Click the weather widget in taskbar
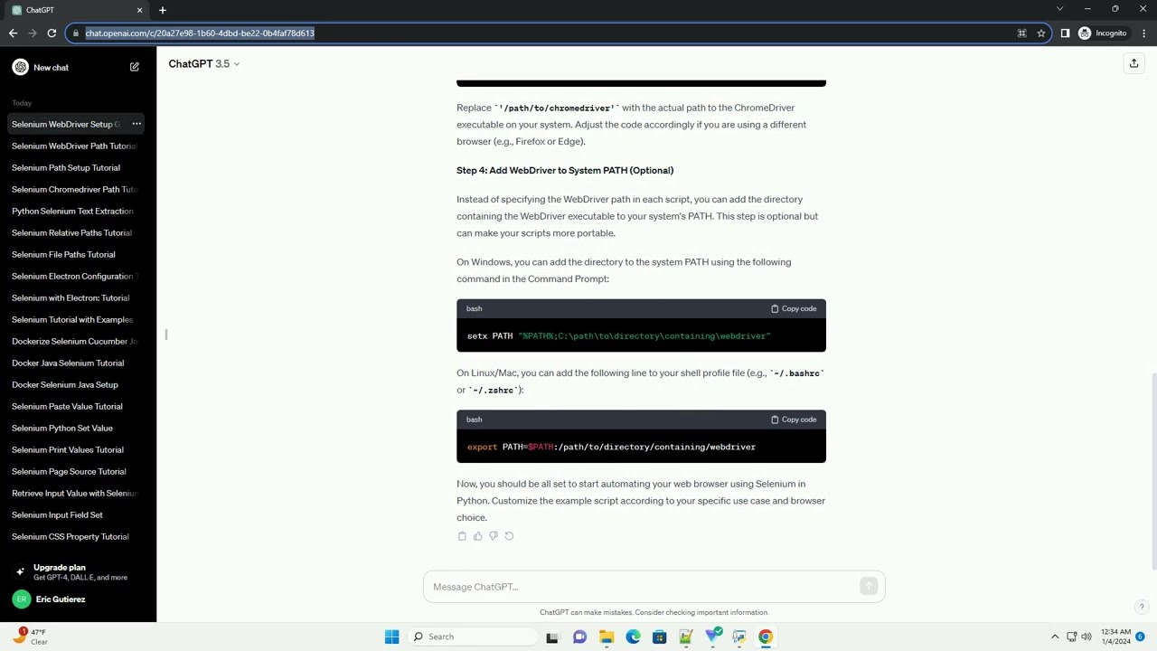This screenshot has height=651, width=1157. 30,637
